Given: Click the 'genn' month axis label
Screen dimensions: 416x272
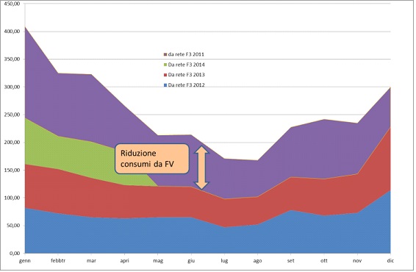Looking at the screenshot, I should [25, 261].
